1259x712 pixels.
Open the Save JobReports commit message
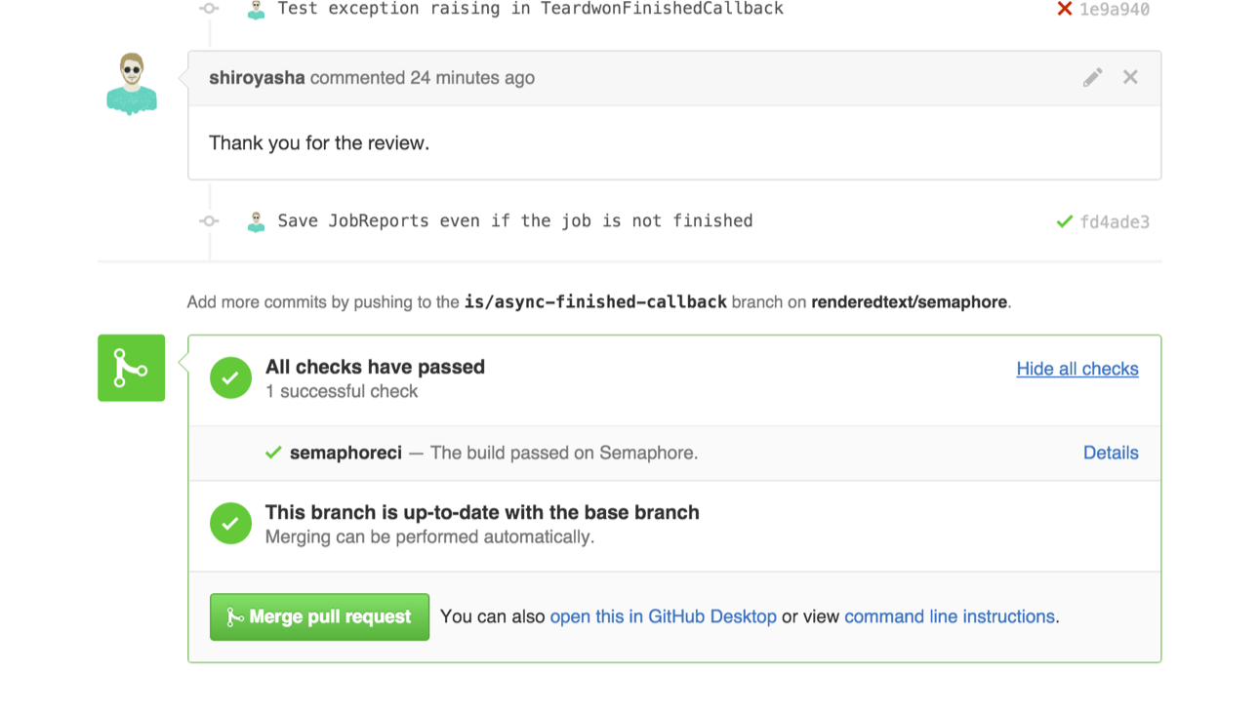click(515, 221)
